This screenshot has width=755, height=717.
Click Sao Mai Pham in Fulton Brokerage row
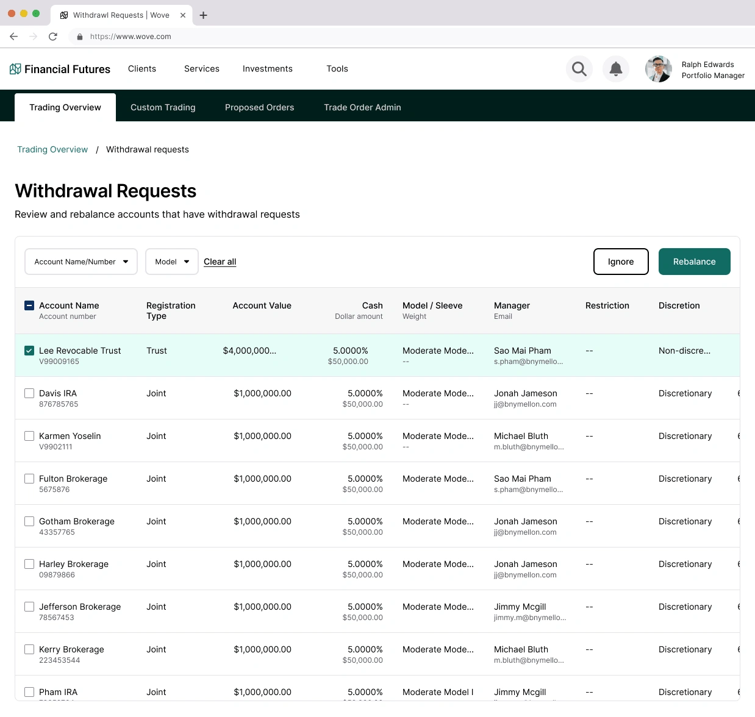[x=523, y=479]
